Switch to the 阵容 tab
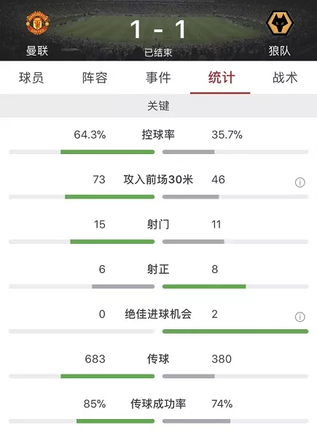The height and width of the screenshot is (430, 317). tap(95, 77)
